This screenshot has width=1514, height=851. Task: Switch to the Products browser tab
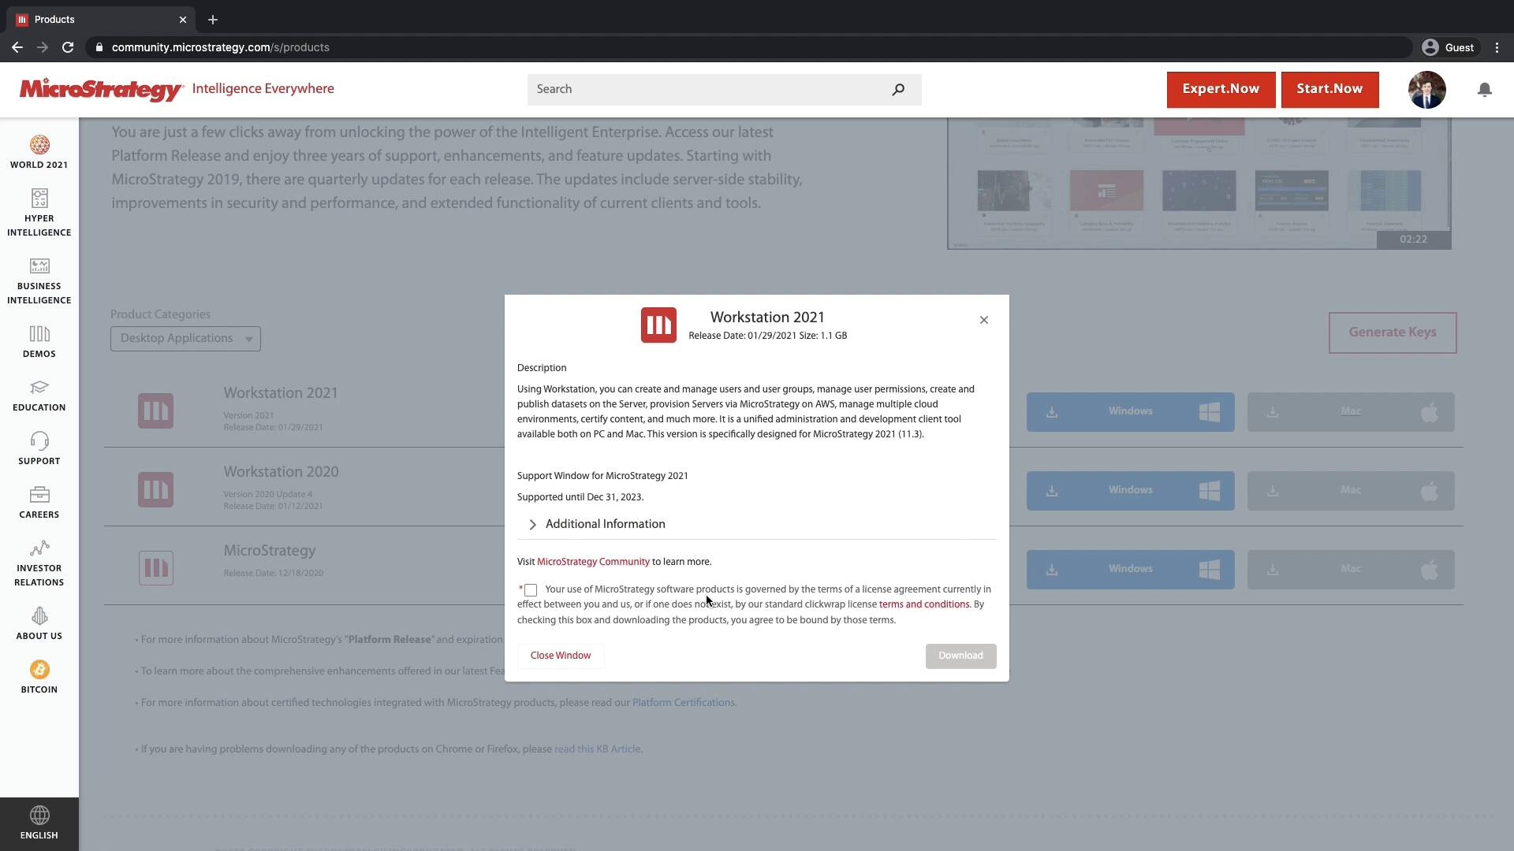click(x=87, y=19)
